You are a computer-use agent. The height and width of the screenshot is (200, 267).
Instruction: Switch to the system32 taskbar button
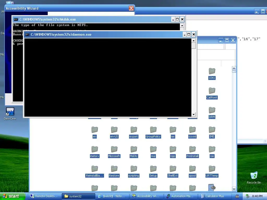pyautogui.click(x=78, y=196)
